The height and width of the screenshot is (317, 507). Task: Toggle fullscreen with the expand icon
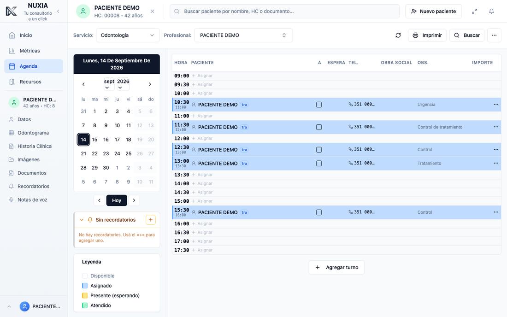click(x=474, y=12)
